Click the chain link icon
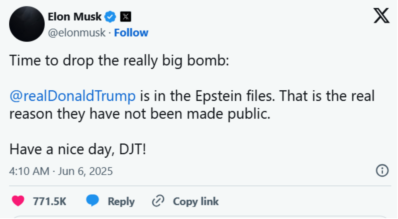 158,201
